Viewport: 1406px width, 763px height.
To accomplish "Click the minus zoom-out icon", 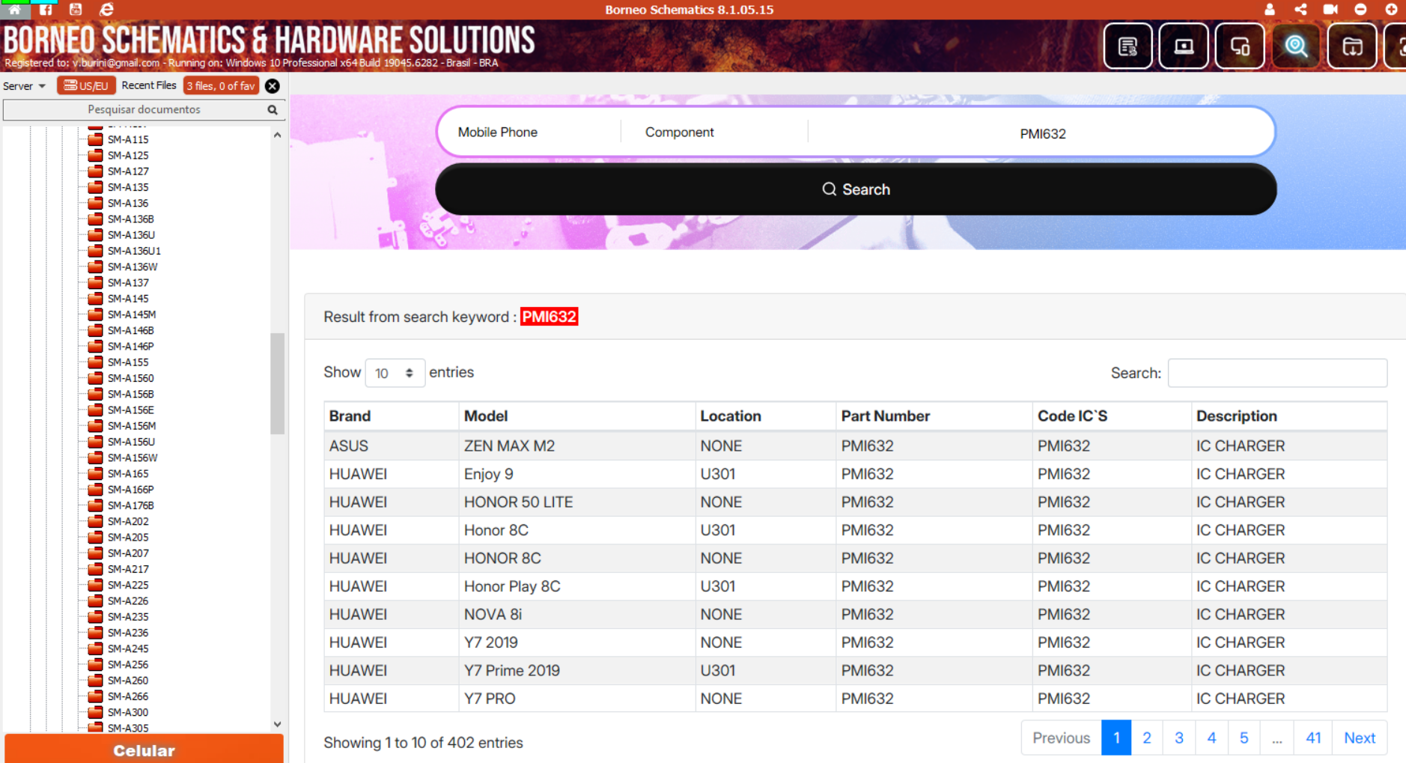I will pyautogui.click(x=1360, y=9).
